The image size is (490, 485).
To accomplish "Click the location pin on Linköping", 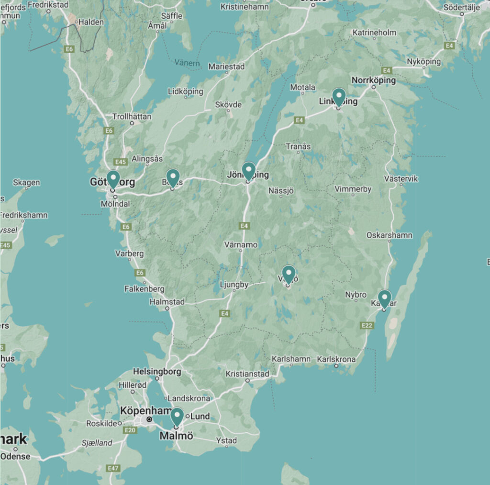I will (x=339, y=97).
